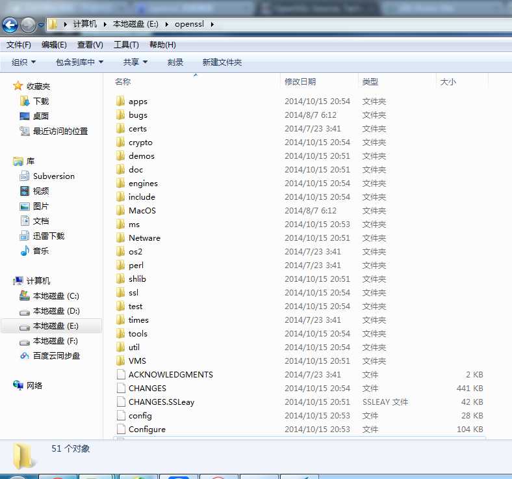Screen dimensions: 512x479
Task: Click 计算机 breadcrumb in address bar
Action: (x=85, y=24)
